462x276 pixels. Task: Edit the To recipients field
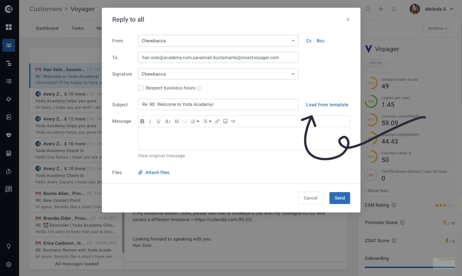click(218, 57)
